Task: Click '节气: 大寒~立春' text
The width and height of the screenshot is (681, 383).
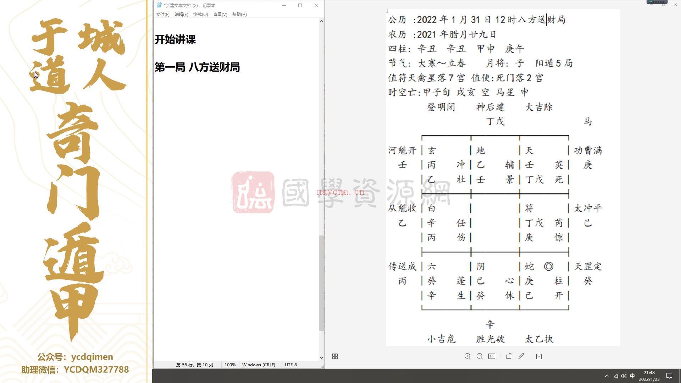Action: click(x=427, y=63)
